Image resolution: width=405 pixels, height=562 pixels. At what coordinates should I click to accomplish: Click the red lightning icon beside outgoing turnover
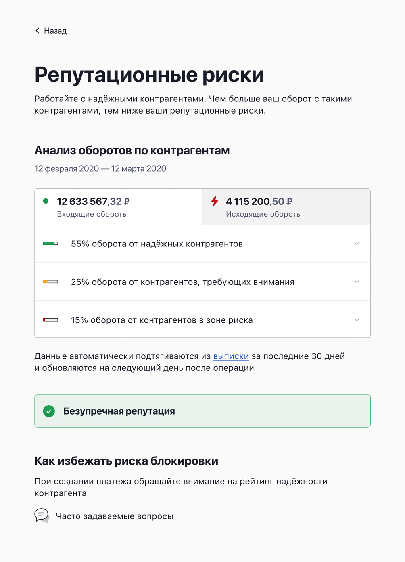point(214,201)
